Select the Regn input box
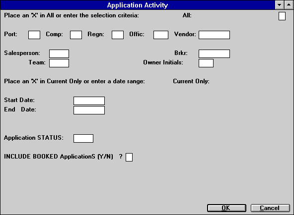 [118, 35]
